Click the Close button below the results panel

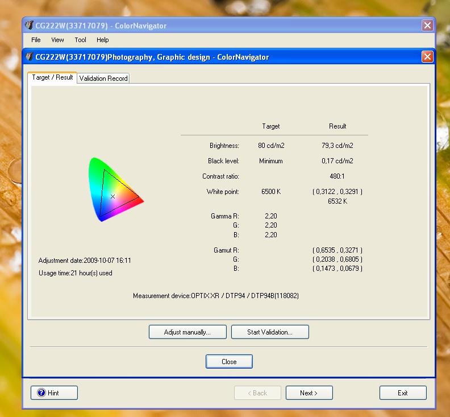pos(229,361)
